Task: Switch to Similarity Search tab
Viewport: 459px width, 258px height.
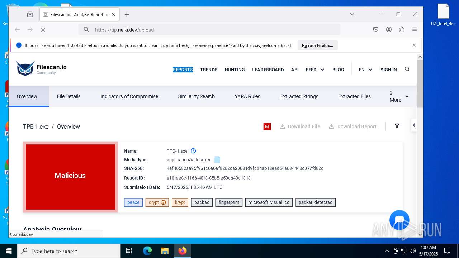Action: point(196,96)
